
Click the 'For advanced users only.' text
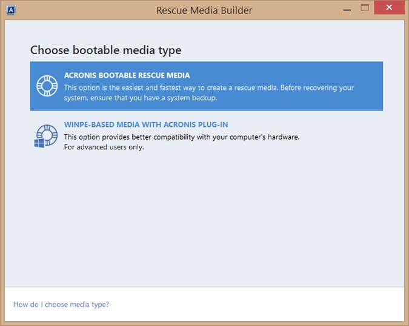pyautogui.click(x=104, y=147)
